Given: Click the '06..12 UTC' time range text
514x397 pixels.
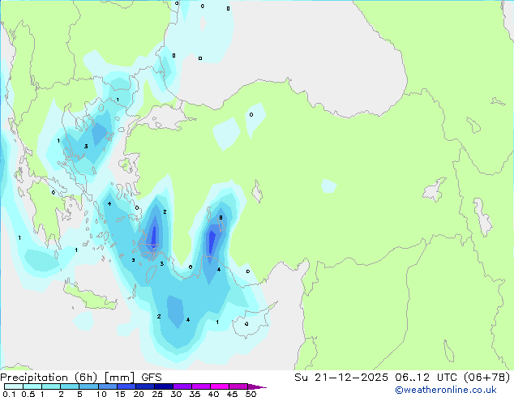Looking at the screenshot, I should [425, 378].
